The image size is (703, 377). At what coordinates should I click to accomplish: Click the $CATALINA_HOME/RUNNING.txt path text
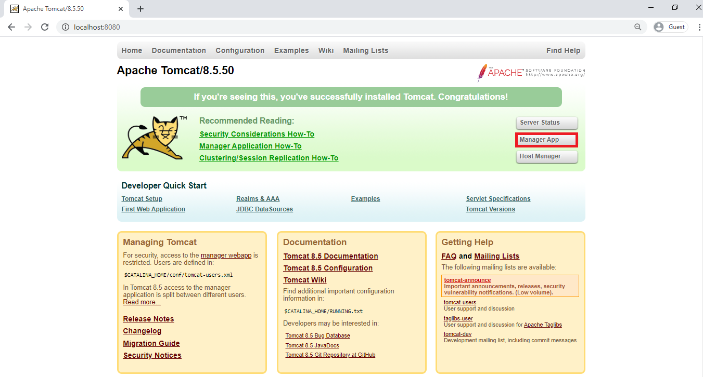(324, 312)
